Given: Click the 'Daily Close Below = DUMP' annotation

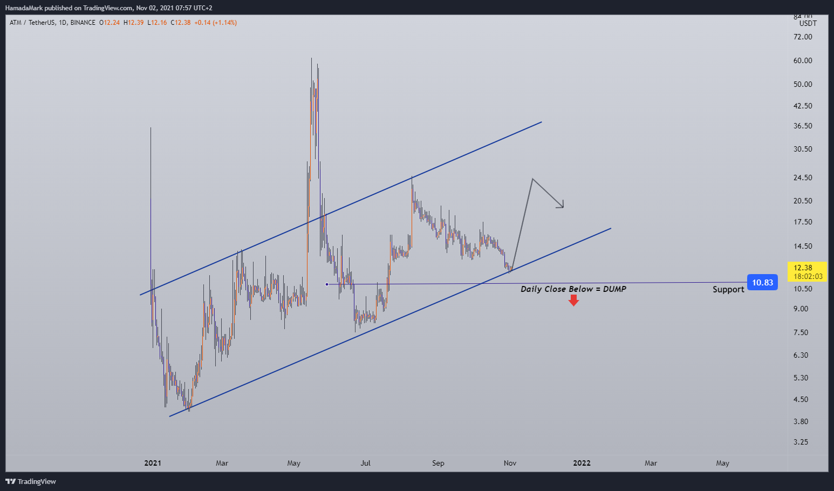Looking at the screenshot, I should tap(573, 289).
